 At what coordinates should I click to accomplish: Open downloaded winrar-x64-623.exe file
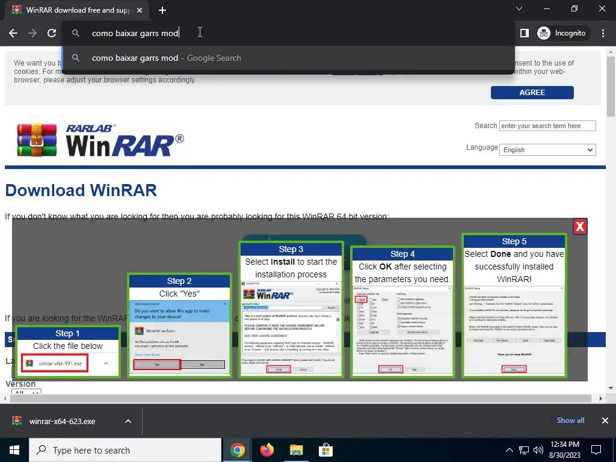[62, 421]
